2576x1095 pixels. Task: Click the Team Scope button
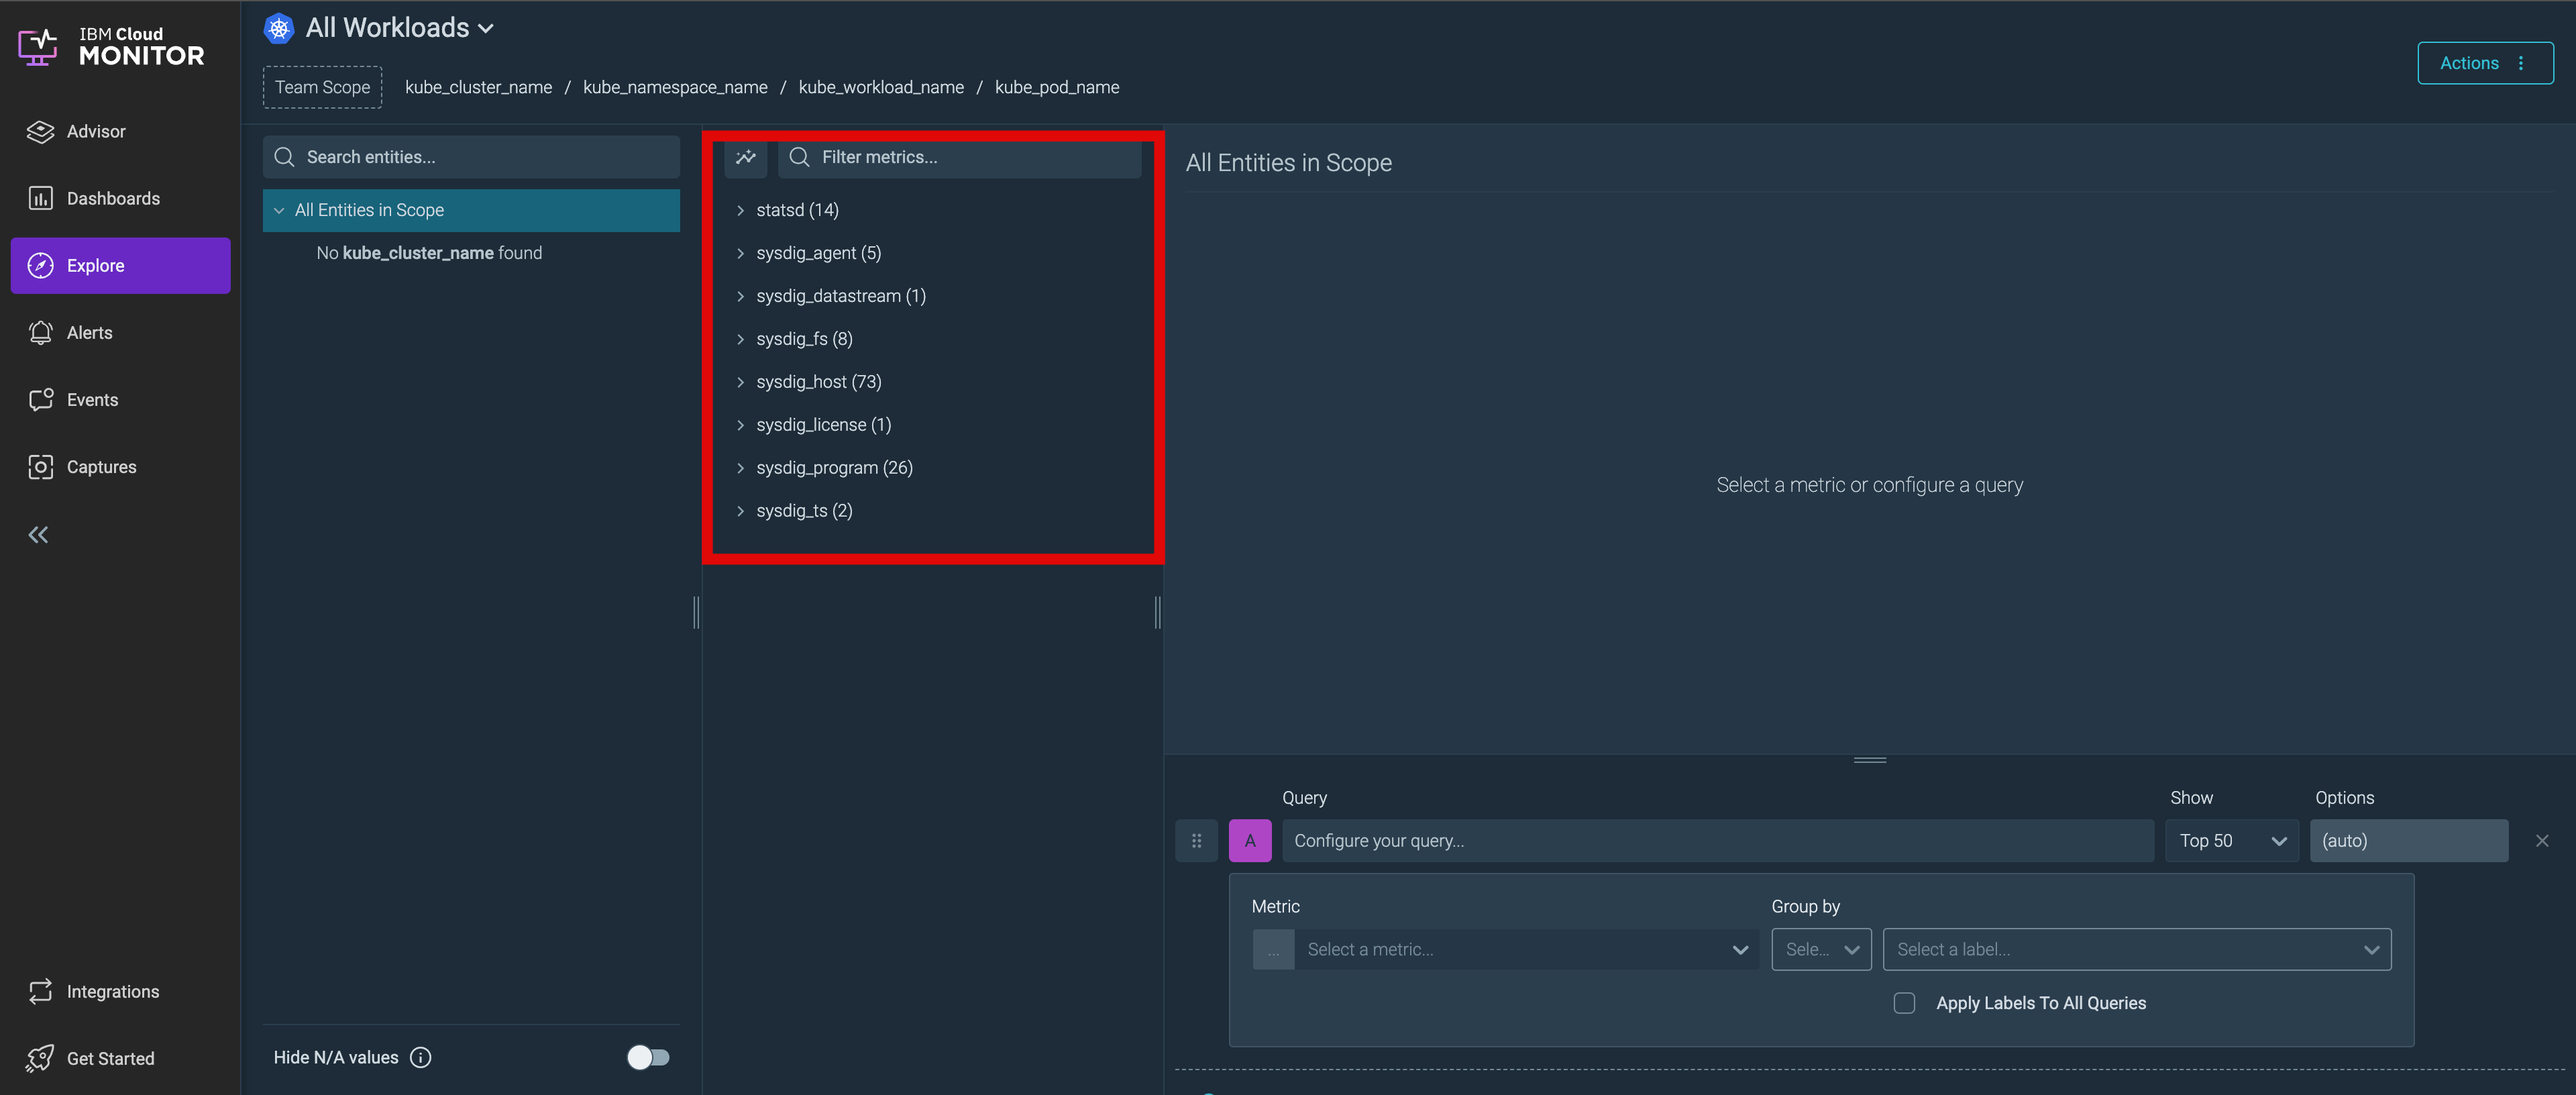pos(322,87)
